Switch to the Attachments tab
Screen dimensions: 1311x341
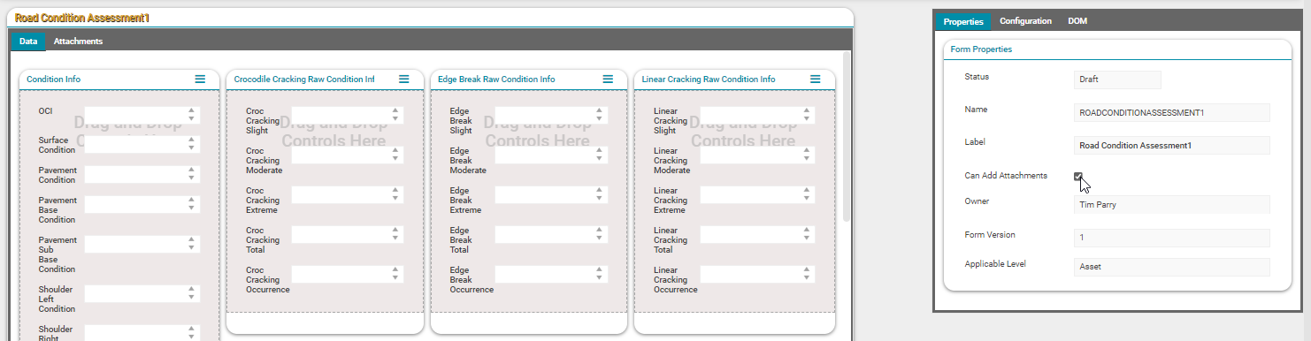[x=78, y=41]
